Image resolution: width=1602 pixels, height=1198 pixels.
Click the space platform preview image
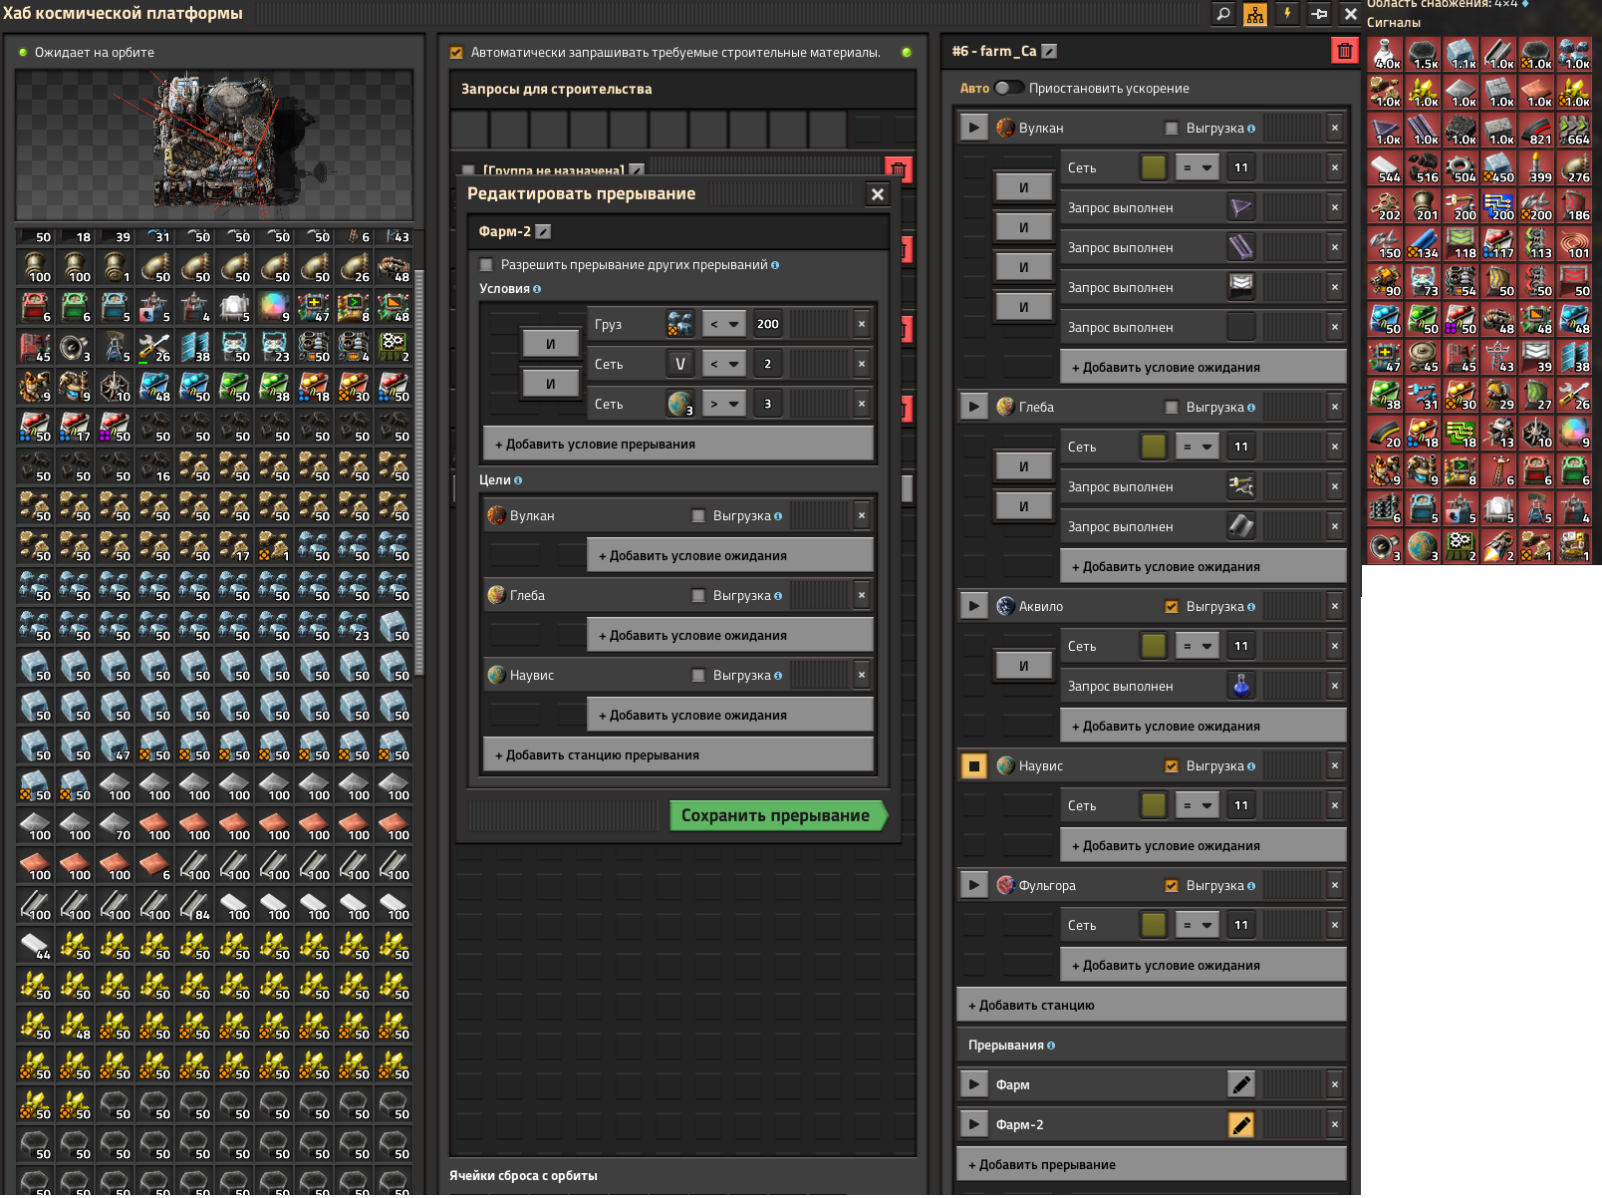tap(214, 146)
